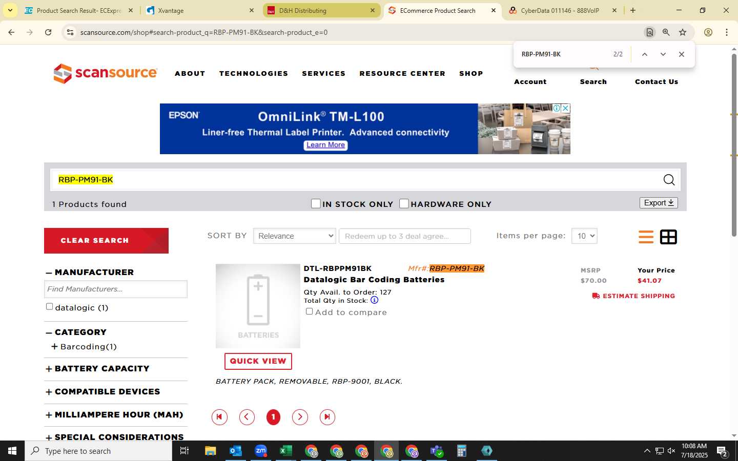Open SHOP menu

pyautogui.click(x=471, y=74)
